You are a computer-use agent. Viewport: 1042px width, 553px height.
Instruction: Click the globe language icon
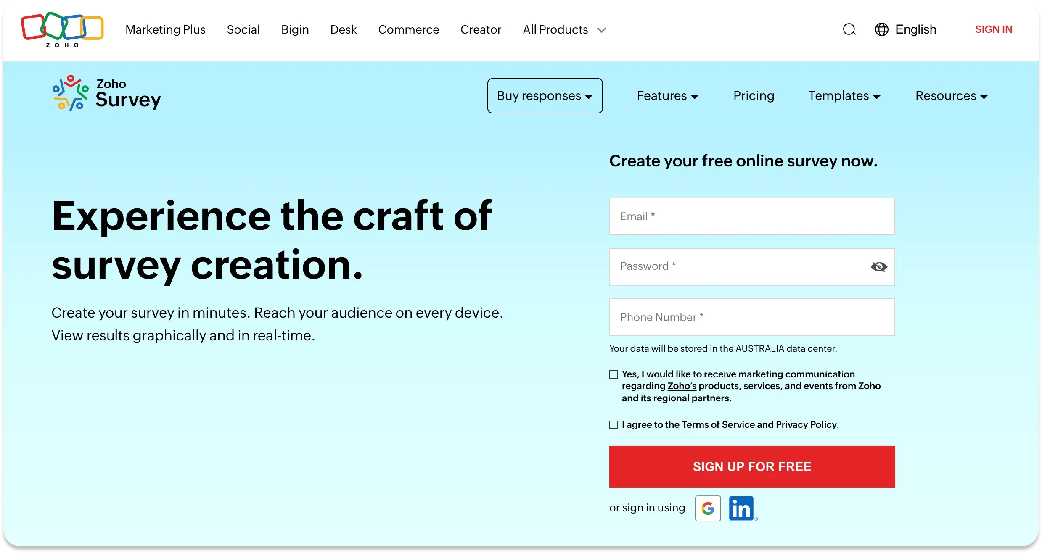tap(881, 29)
